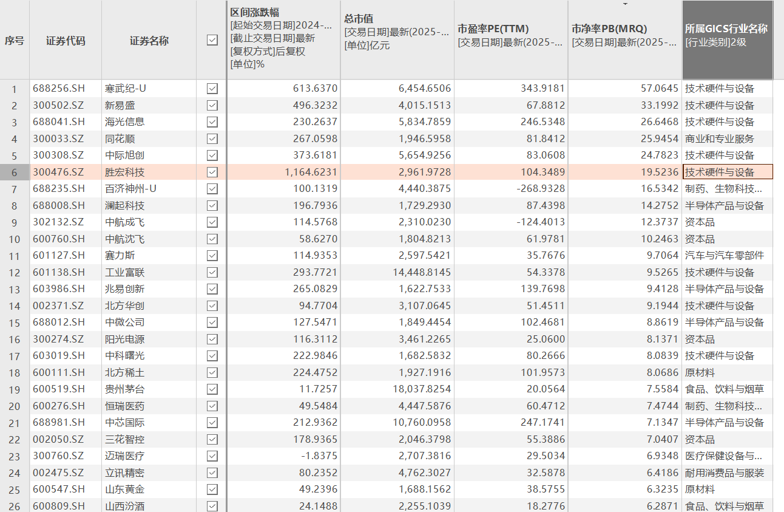784x512 pixels.
Task: Select the security name 中科曙光
Action: (x=125, y=356)
